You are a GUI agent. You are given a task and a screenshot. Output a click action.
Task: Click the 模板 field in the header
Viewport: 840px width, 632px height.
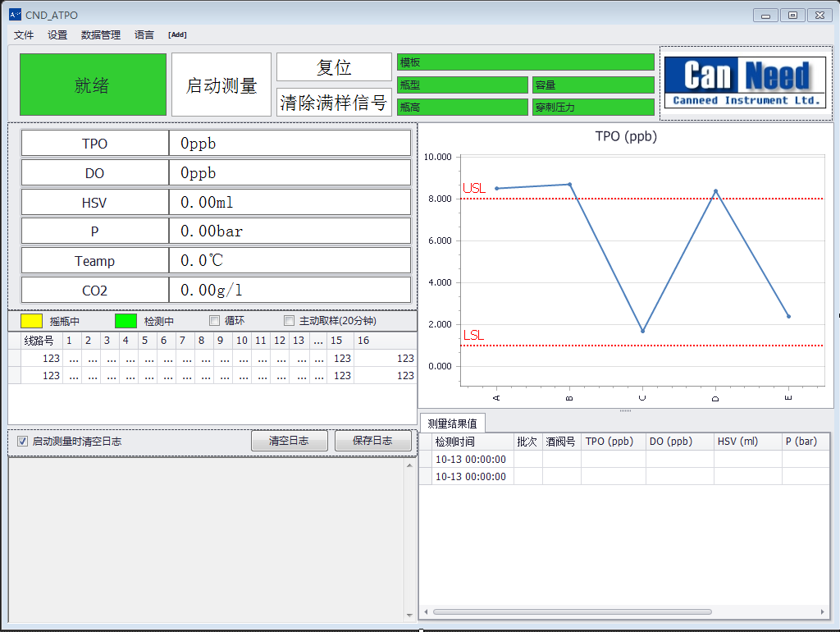525,62
